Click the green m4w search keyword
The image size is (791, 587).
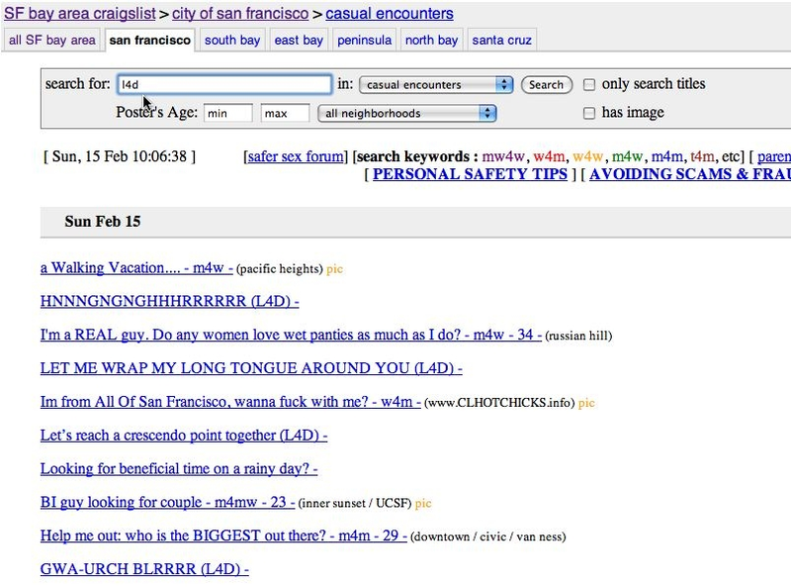[627, 156]
